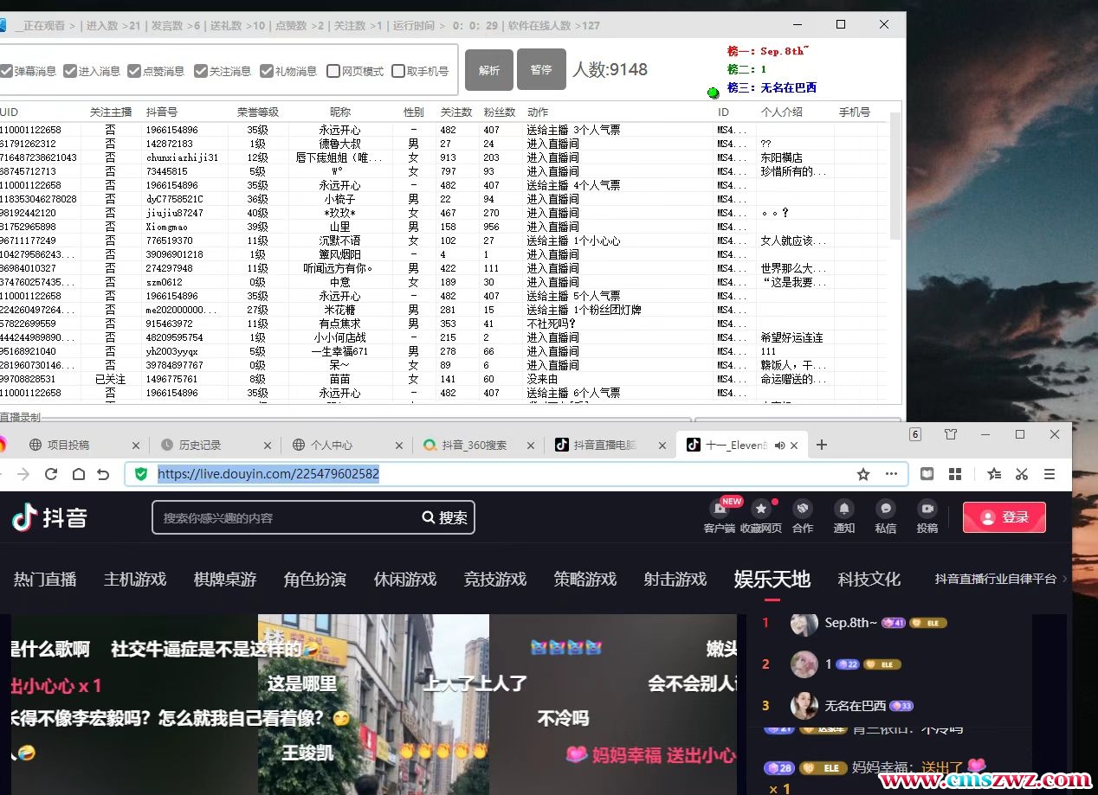1098x795 pixels.
Task: Click the red 登录 login button
Action: click(x=1004, y=517)
